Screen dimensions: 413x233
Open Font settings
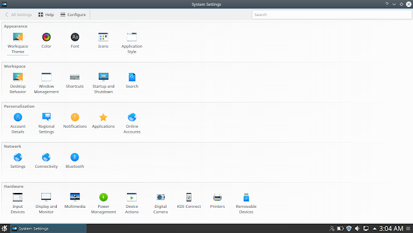pyautogui.click(x=75, y=40)
